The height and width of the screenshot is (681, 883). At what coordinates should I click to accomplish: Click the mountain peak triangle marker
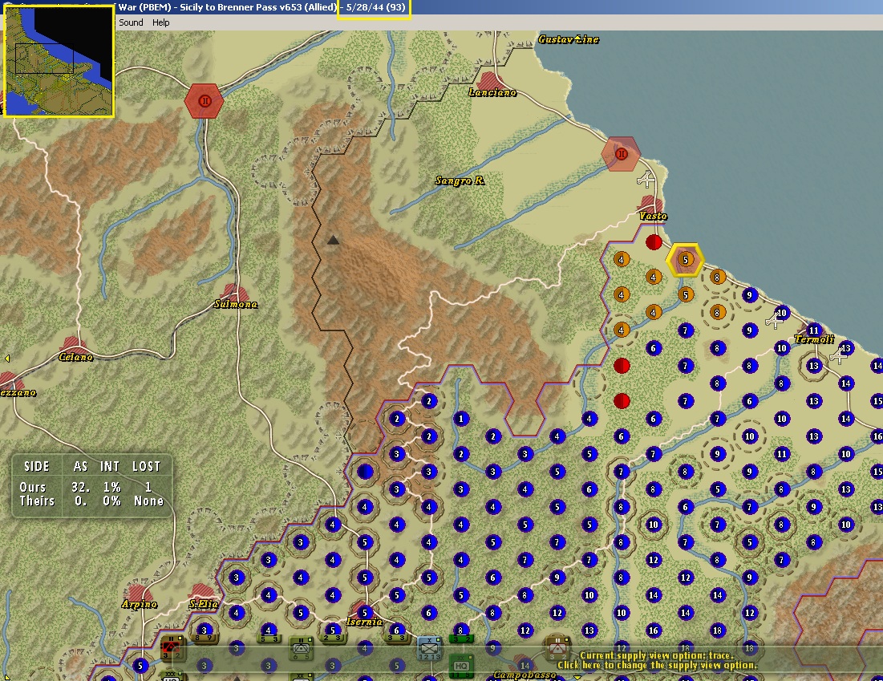click(x=333, y=241)
